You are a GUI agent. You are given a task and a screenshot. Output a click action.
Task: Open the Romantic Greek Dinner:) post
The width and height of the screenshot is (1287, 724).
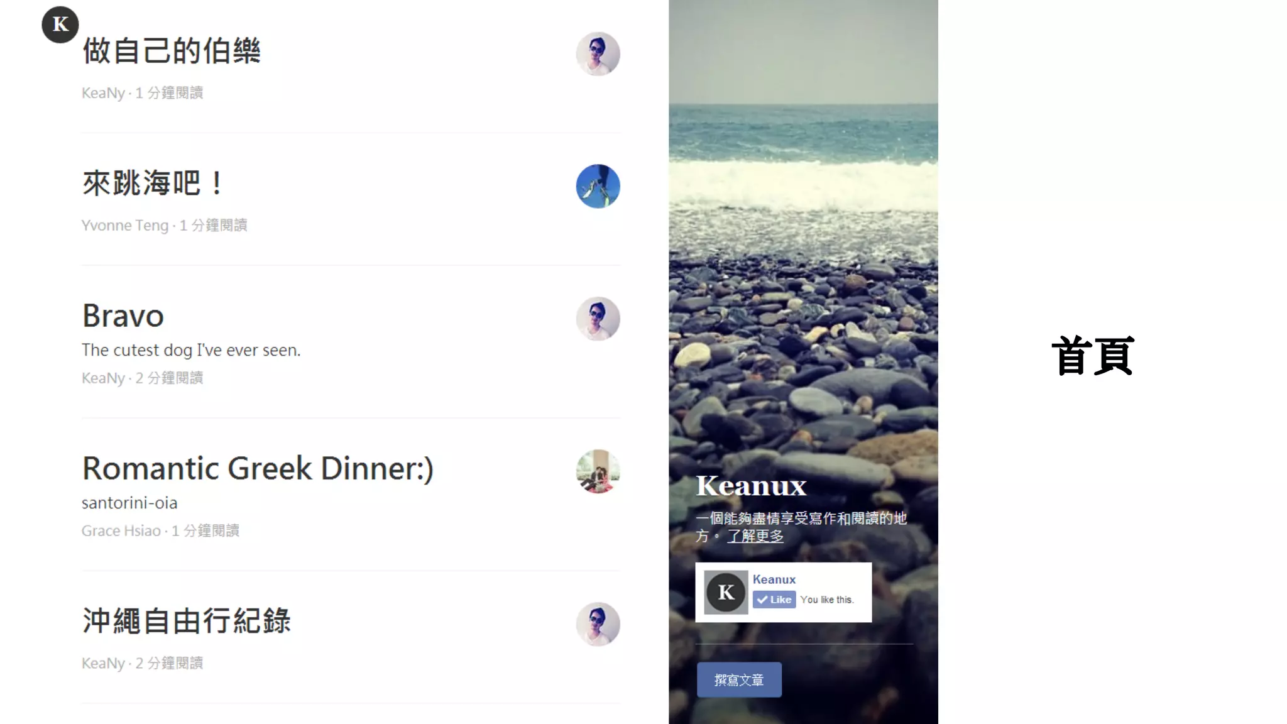point(258,468)
